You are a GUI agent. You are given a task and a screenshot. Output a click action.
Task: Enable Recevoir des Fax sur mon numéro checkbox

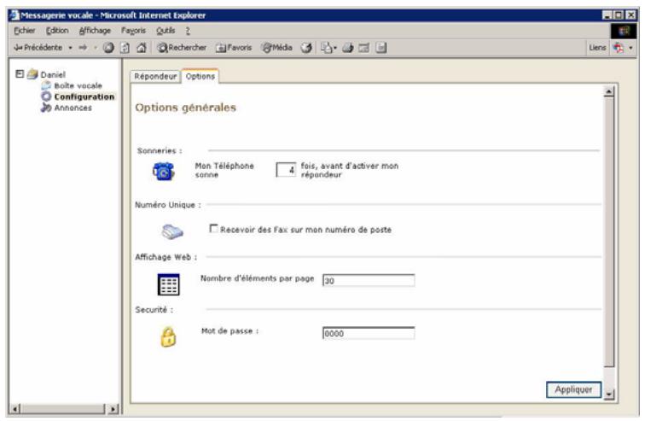213,228
